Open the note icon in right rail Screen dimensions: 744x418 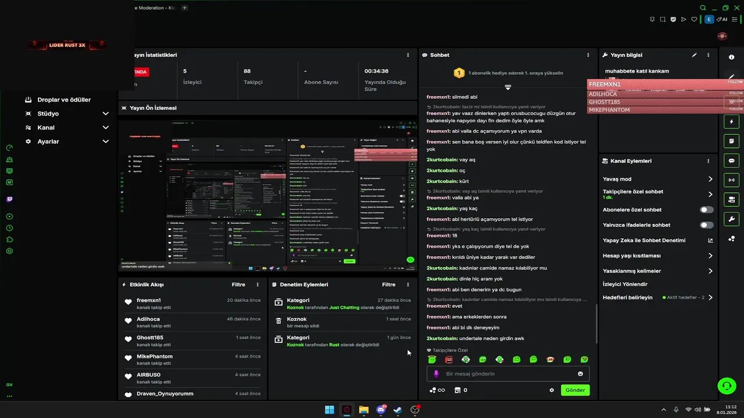point(731,141)
